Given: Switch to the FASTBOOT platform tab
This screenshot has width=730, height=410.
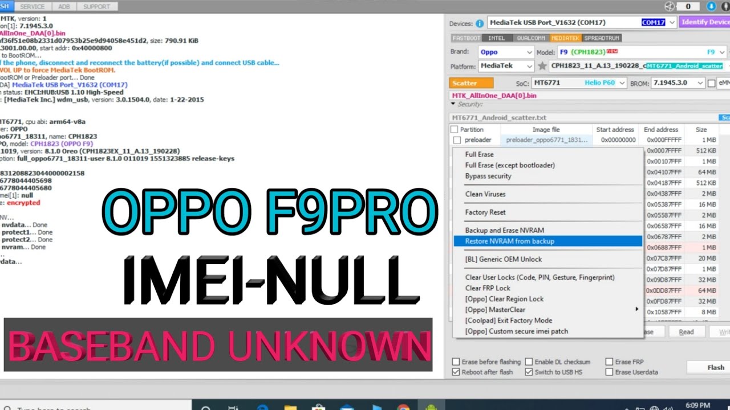Looking at the screenshot, I should coord(467,38).
